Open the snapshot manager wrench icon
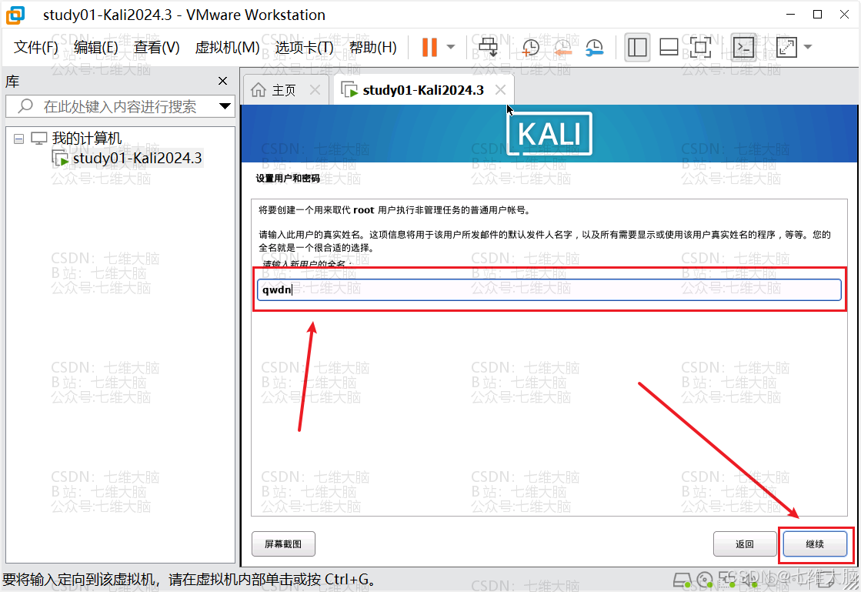Image resolution: width=861 pixels, height=592 pixels. [594, 48]
